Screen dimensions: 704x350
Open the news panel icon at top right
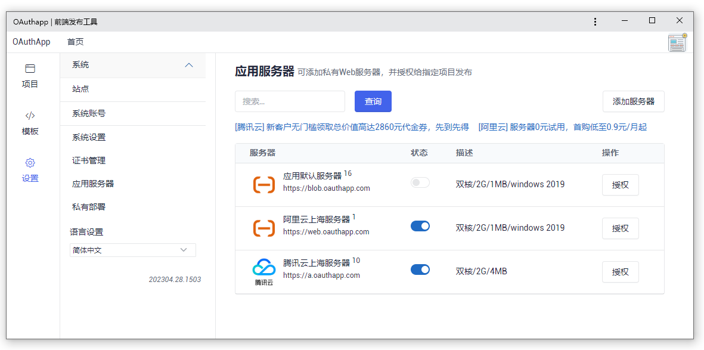pyautogui.click(x=677, y=43)
